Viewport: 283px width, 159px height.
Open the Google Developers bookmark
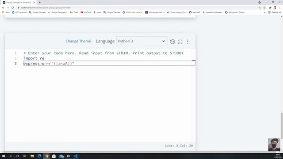(x=58, y=12)
